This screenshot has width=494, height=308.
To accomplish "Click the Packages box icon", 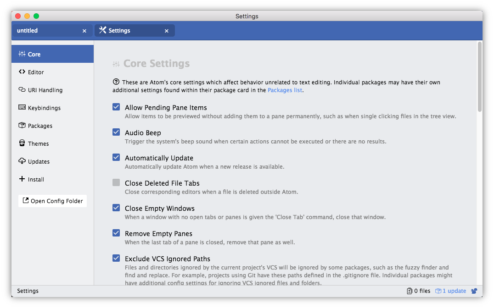I will [x=22, y=125].
